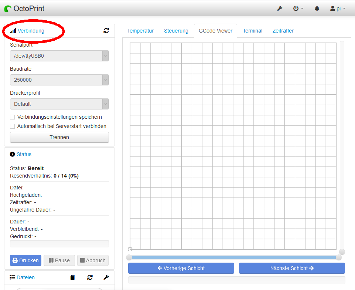Refresh the Dateien file list
The width and height of the screenshot is (355, 290).
click(90, 277)
